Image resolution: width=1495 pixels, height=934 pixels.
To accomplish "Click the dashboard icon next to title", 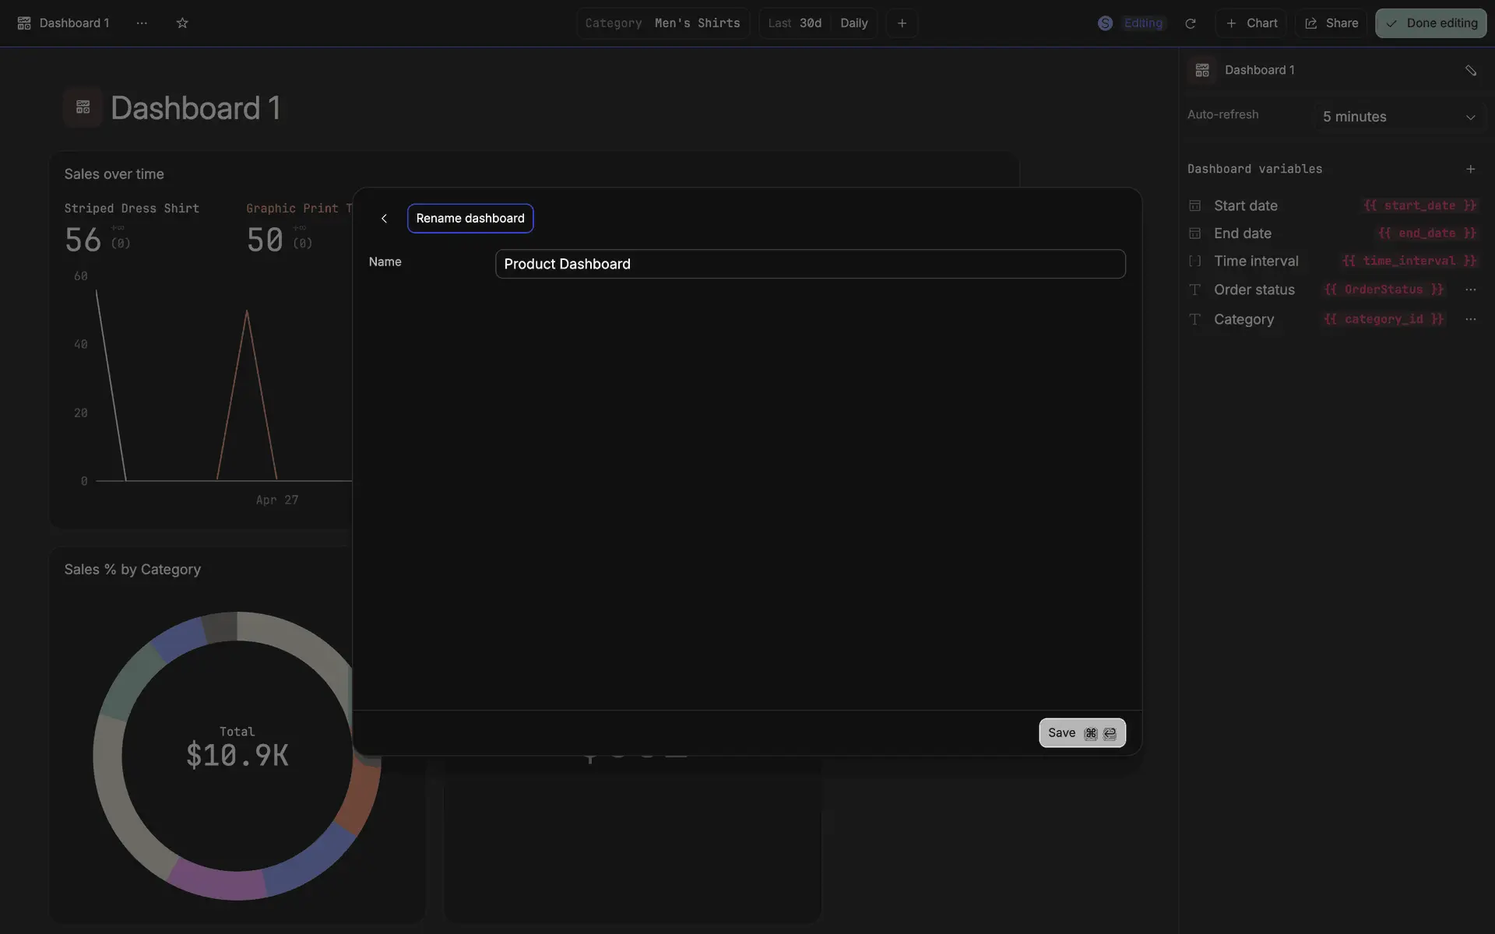I will 83,107.
